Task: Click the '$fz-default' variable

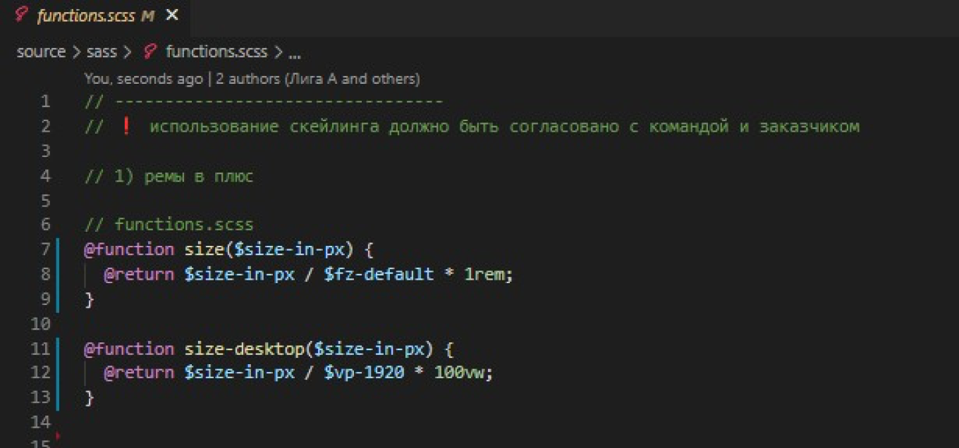Action: pos(379,274)
